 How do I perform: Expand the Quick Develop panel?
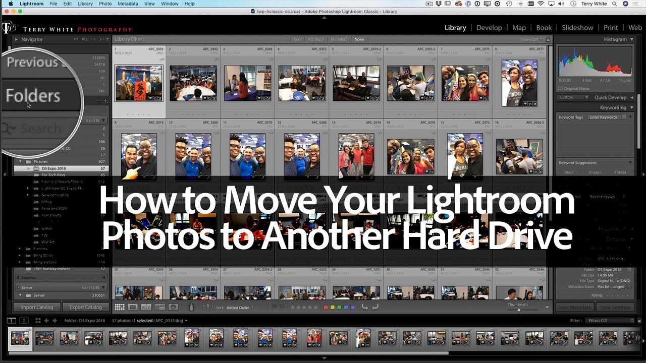click(x=631, y=97)
